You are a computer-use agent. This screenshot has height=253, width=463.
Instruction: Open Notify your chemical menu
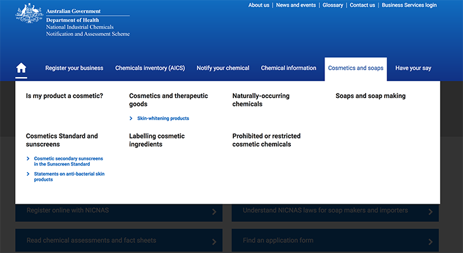(223, 68)
